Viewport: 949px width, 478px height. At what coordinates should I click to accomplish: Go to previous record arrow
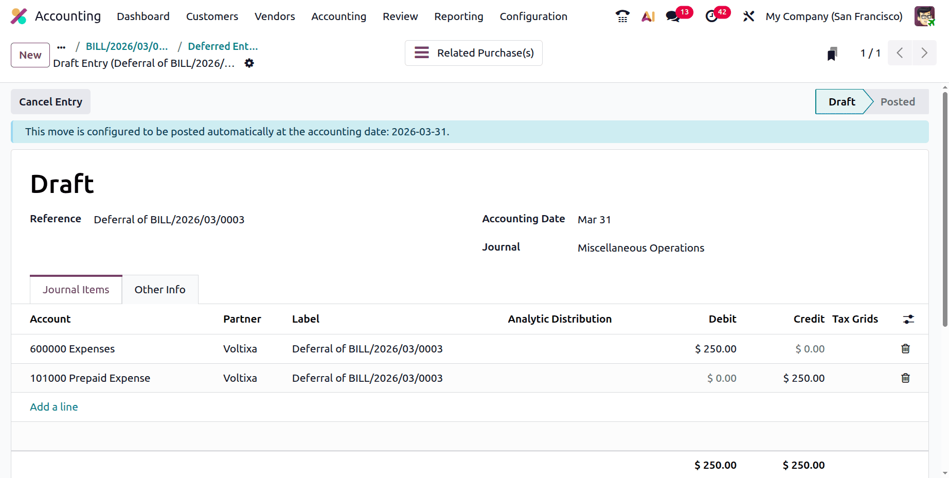[x=900, y=53]
